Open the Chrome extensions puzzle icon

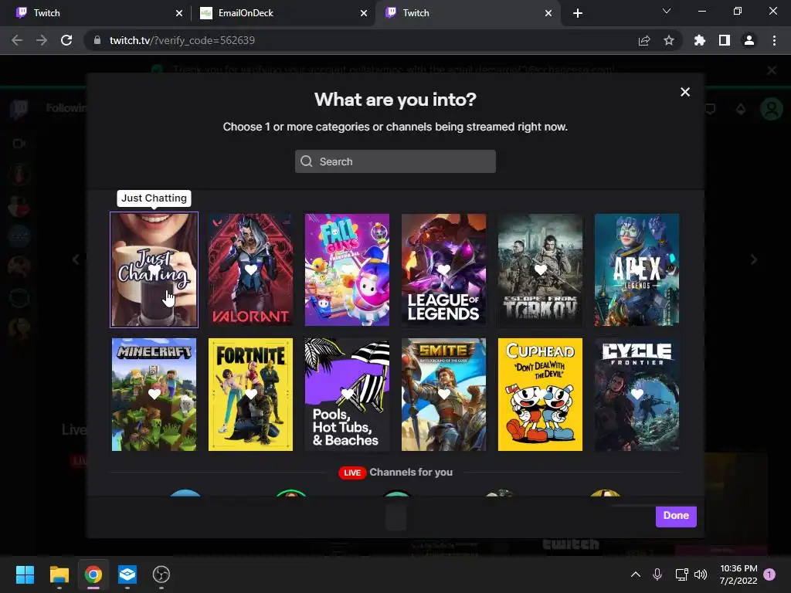(699, 40)
